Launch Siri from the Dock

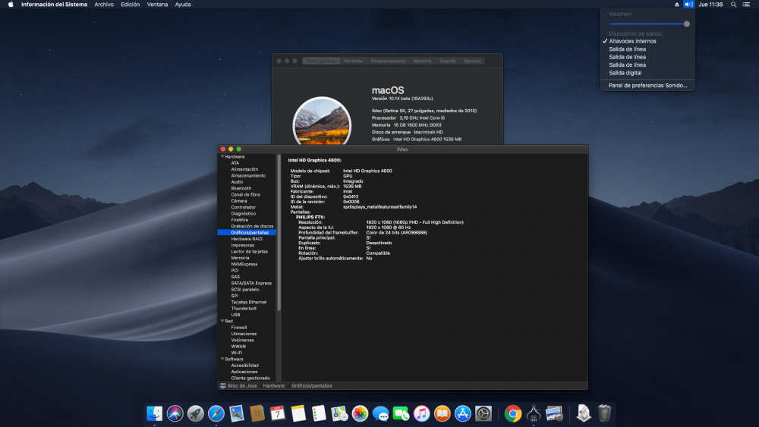pyautogui.click(x=175, y=413)
